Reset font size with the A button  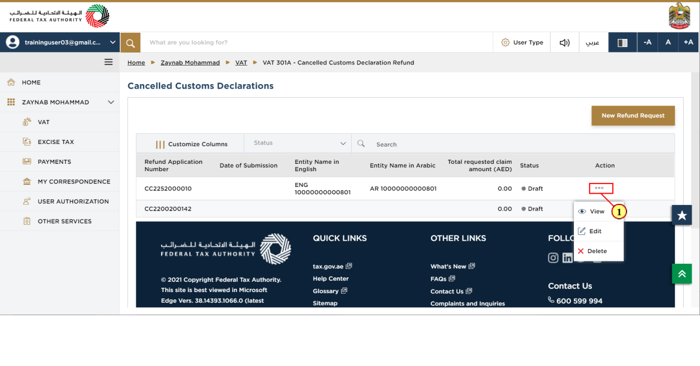[x=668, y=42]
